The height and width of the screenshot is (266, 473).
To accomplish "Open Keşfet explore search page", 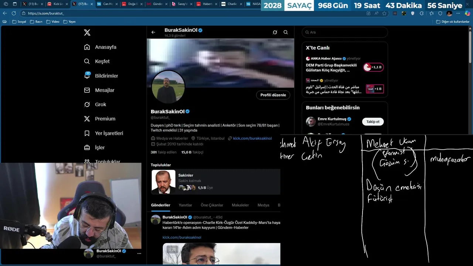I will (97, 61).
